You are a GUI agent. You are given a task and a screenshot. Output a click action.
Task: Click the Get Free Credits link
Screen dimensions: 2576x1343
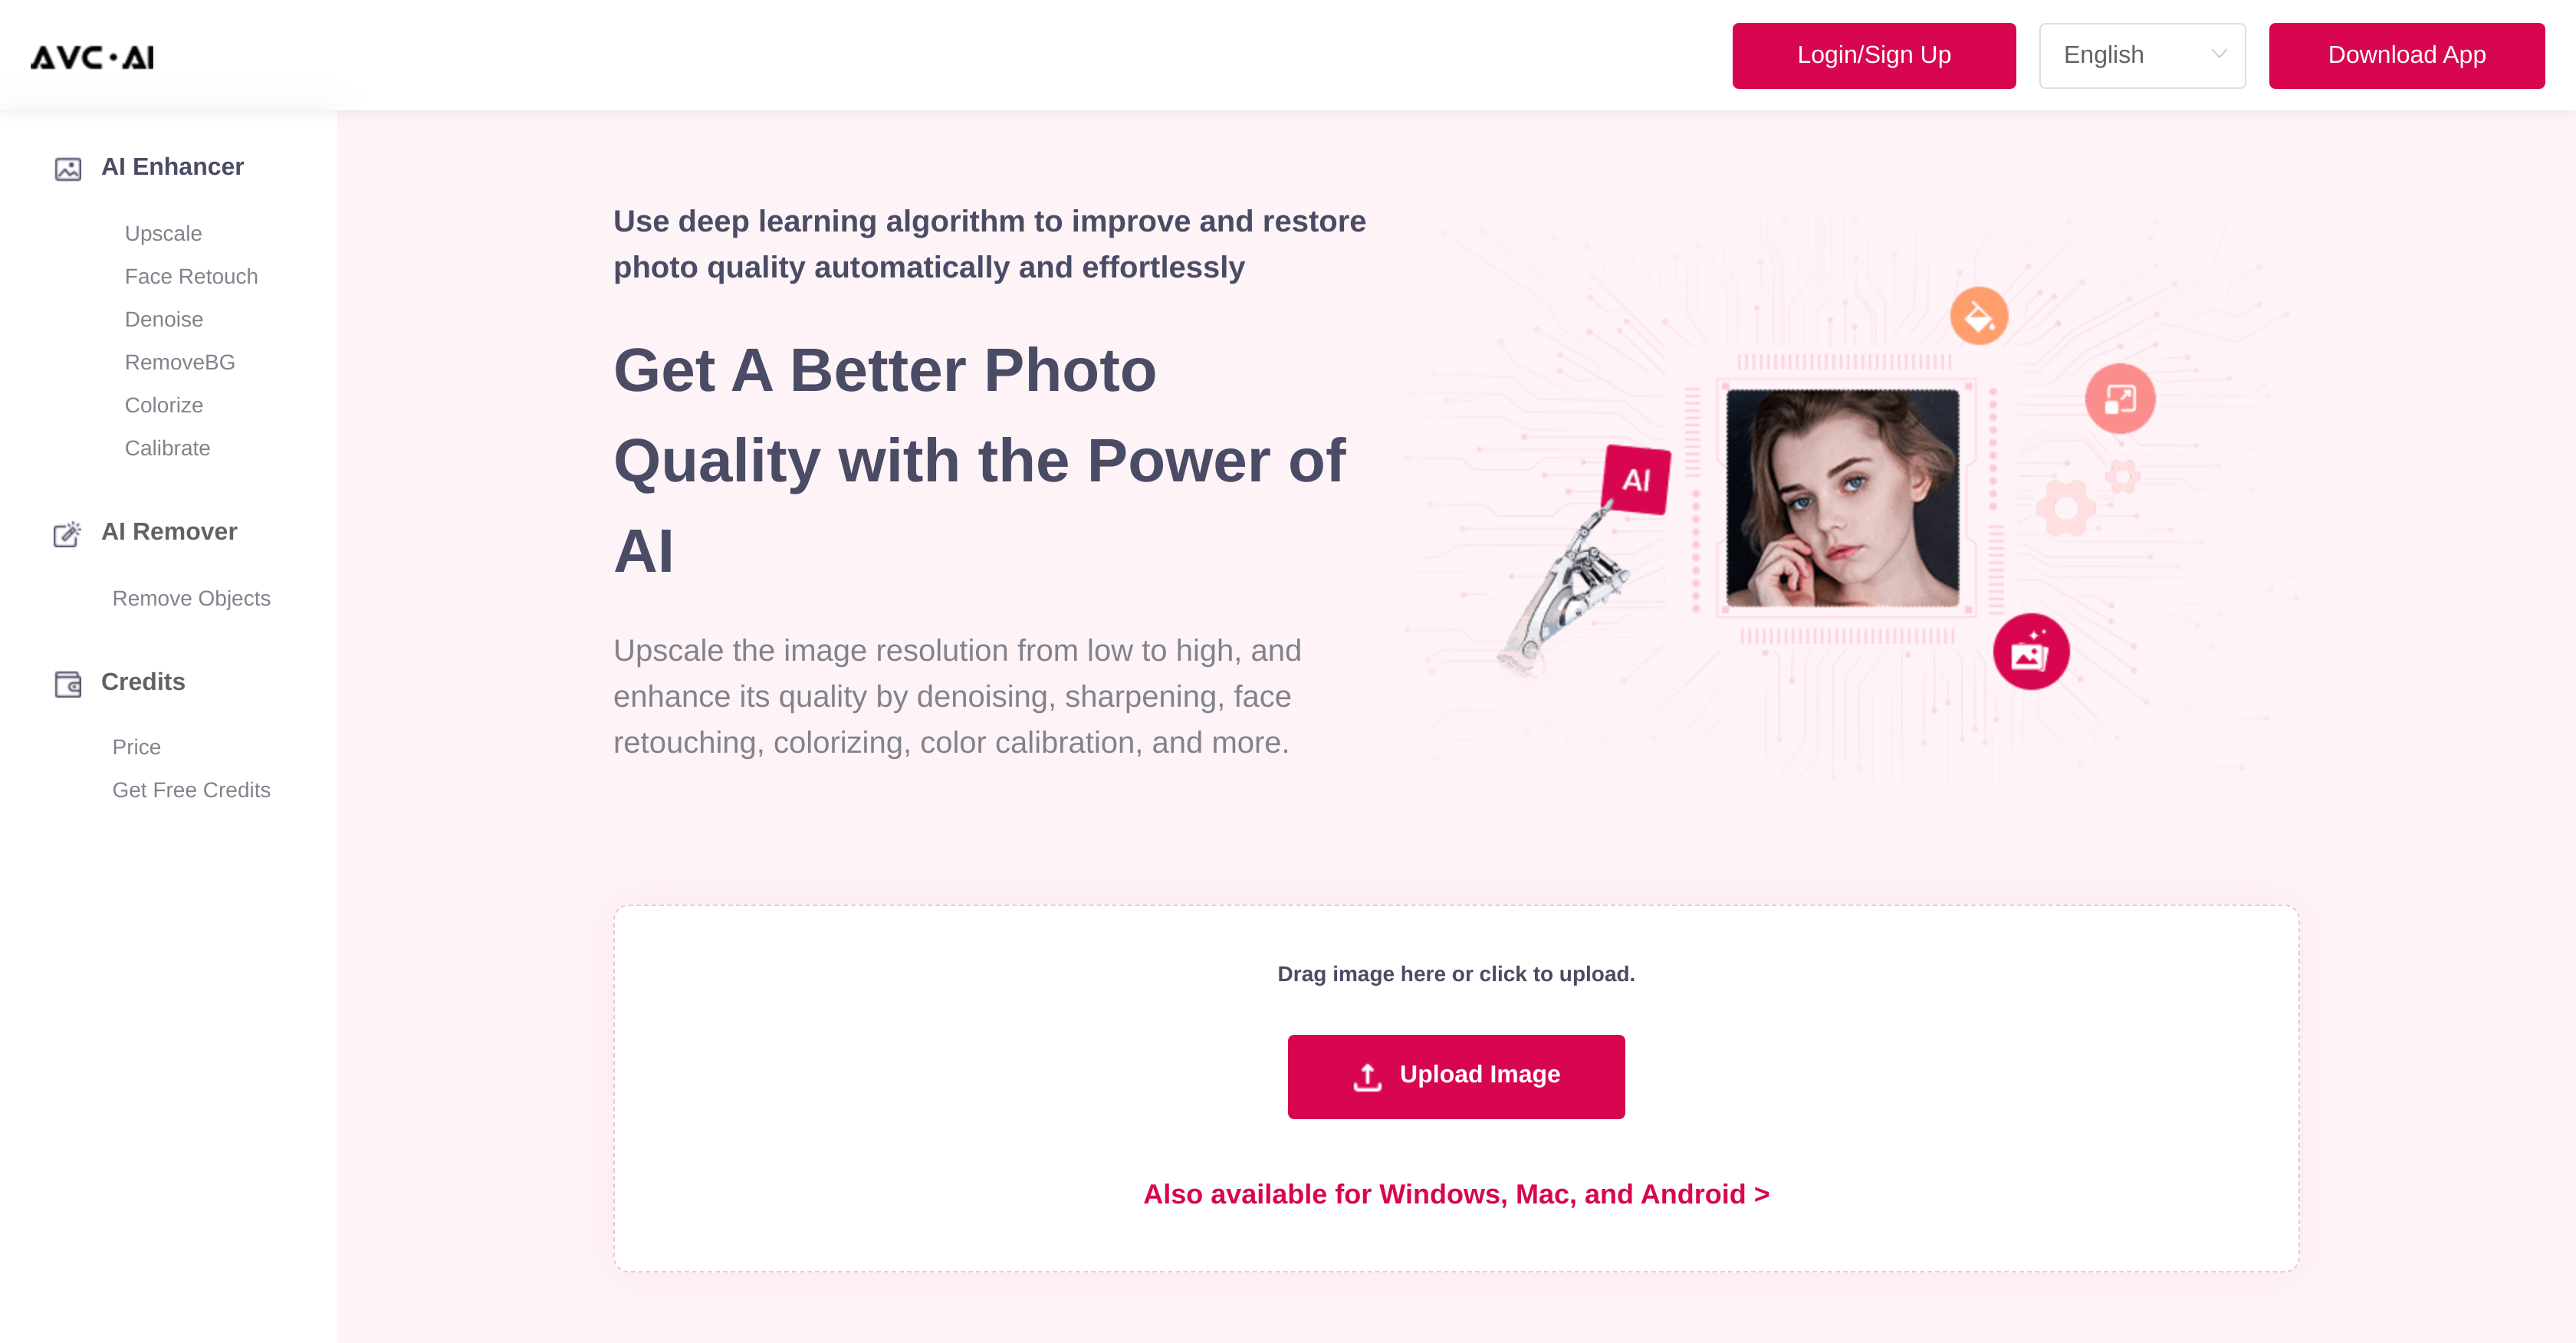click(x=191, y=789)
